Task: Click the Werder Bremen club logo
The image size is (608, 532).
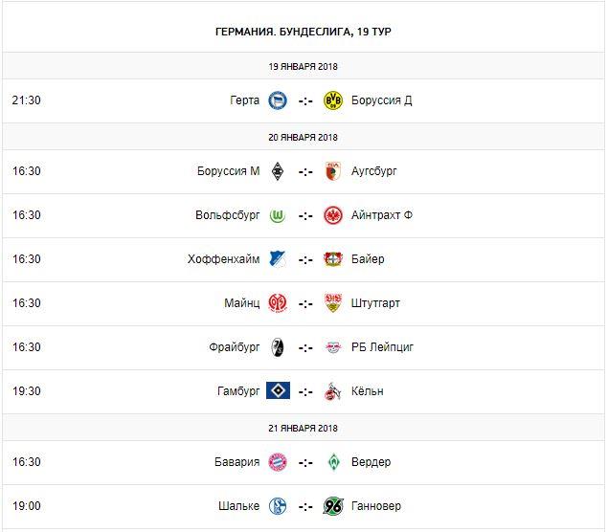Action: tap(333, 462)
